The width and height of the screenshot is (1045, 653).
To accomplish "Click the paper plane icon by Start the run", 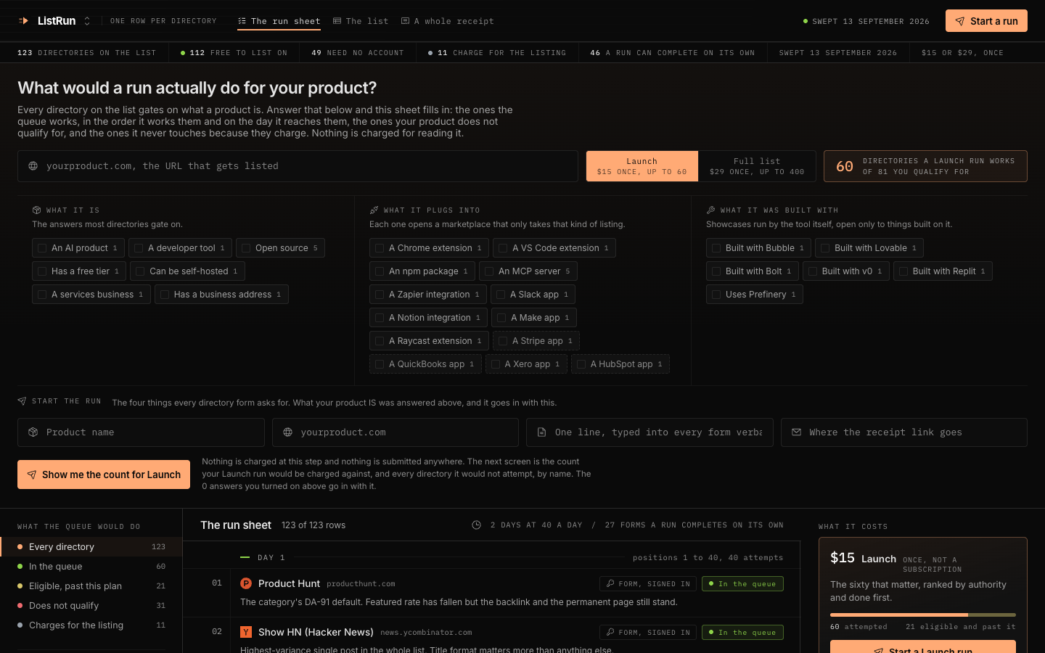I will tap(22, 401).
